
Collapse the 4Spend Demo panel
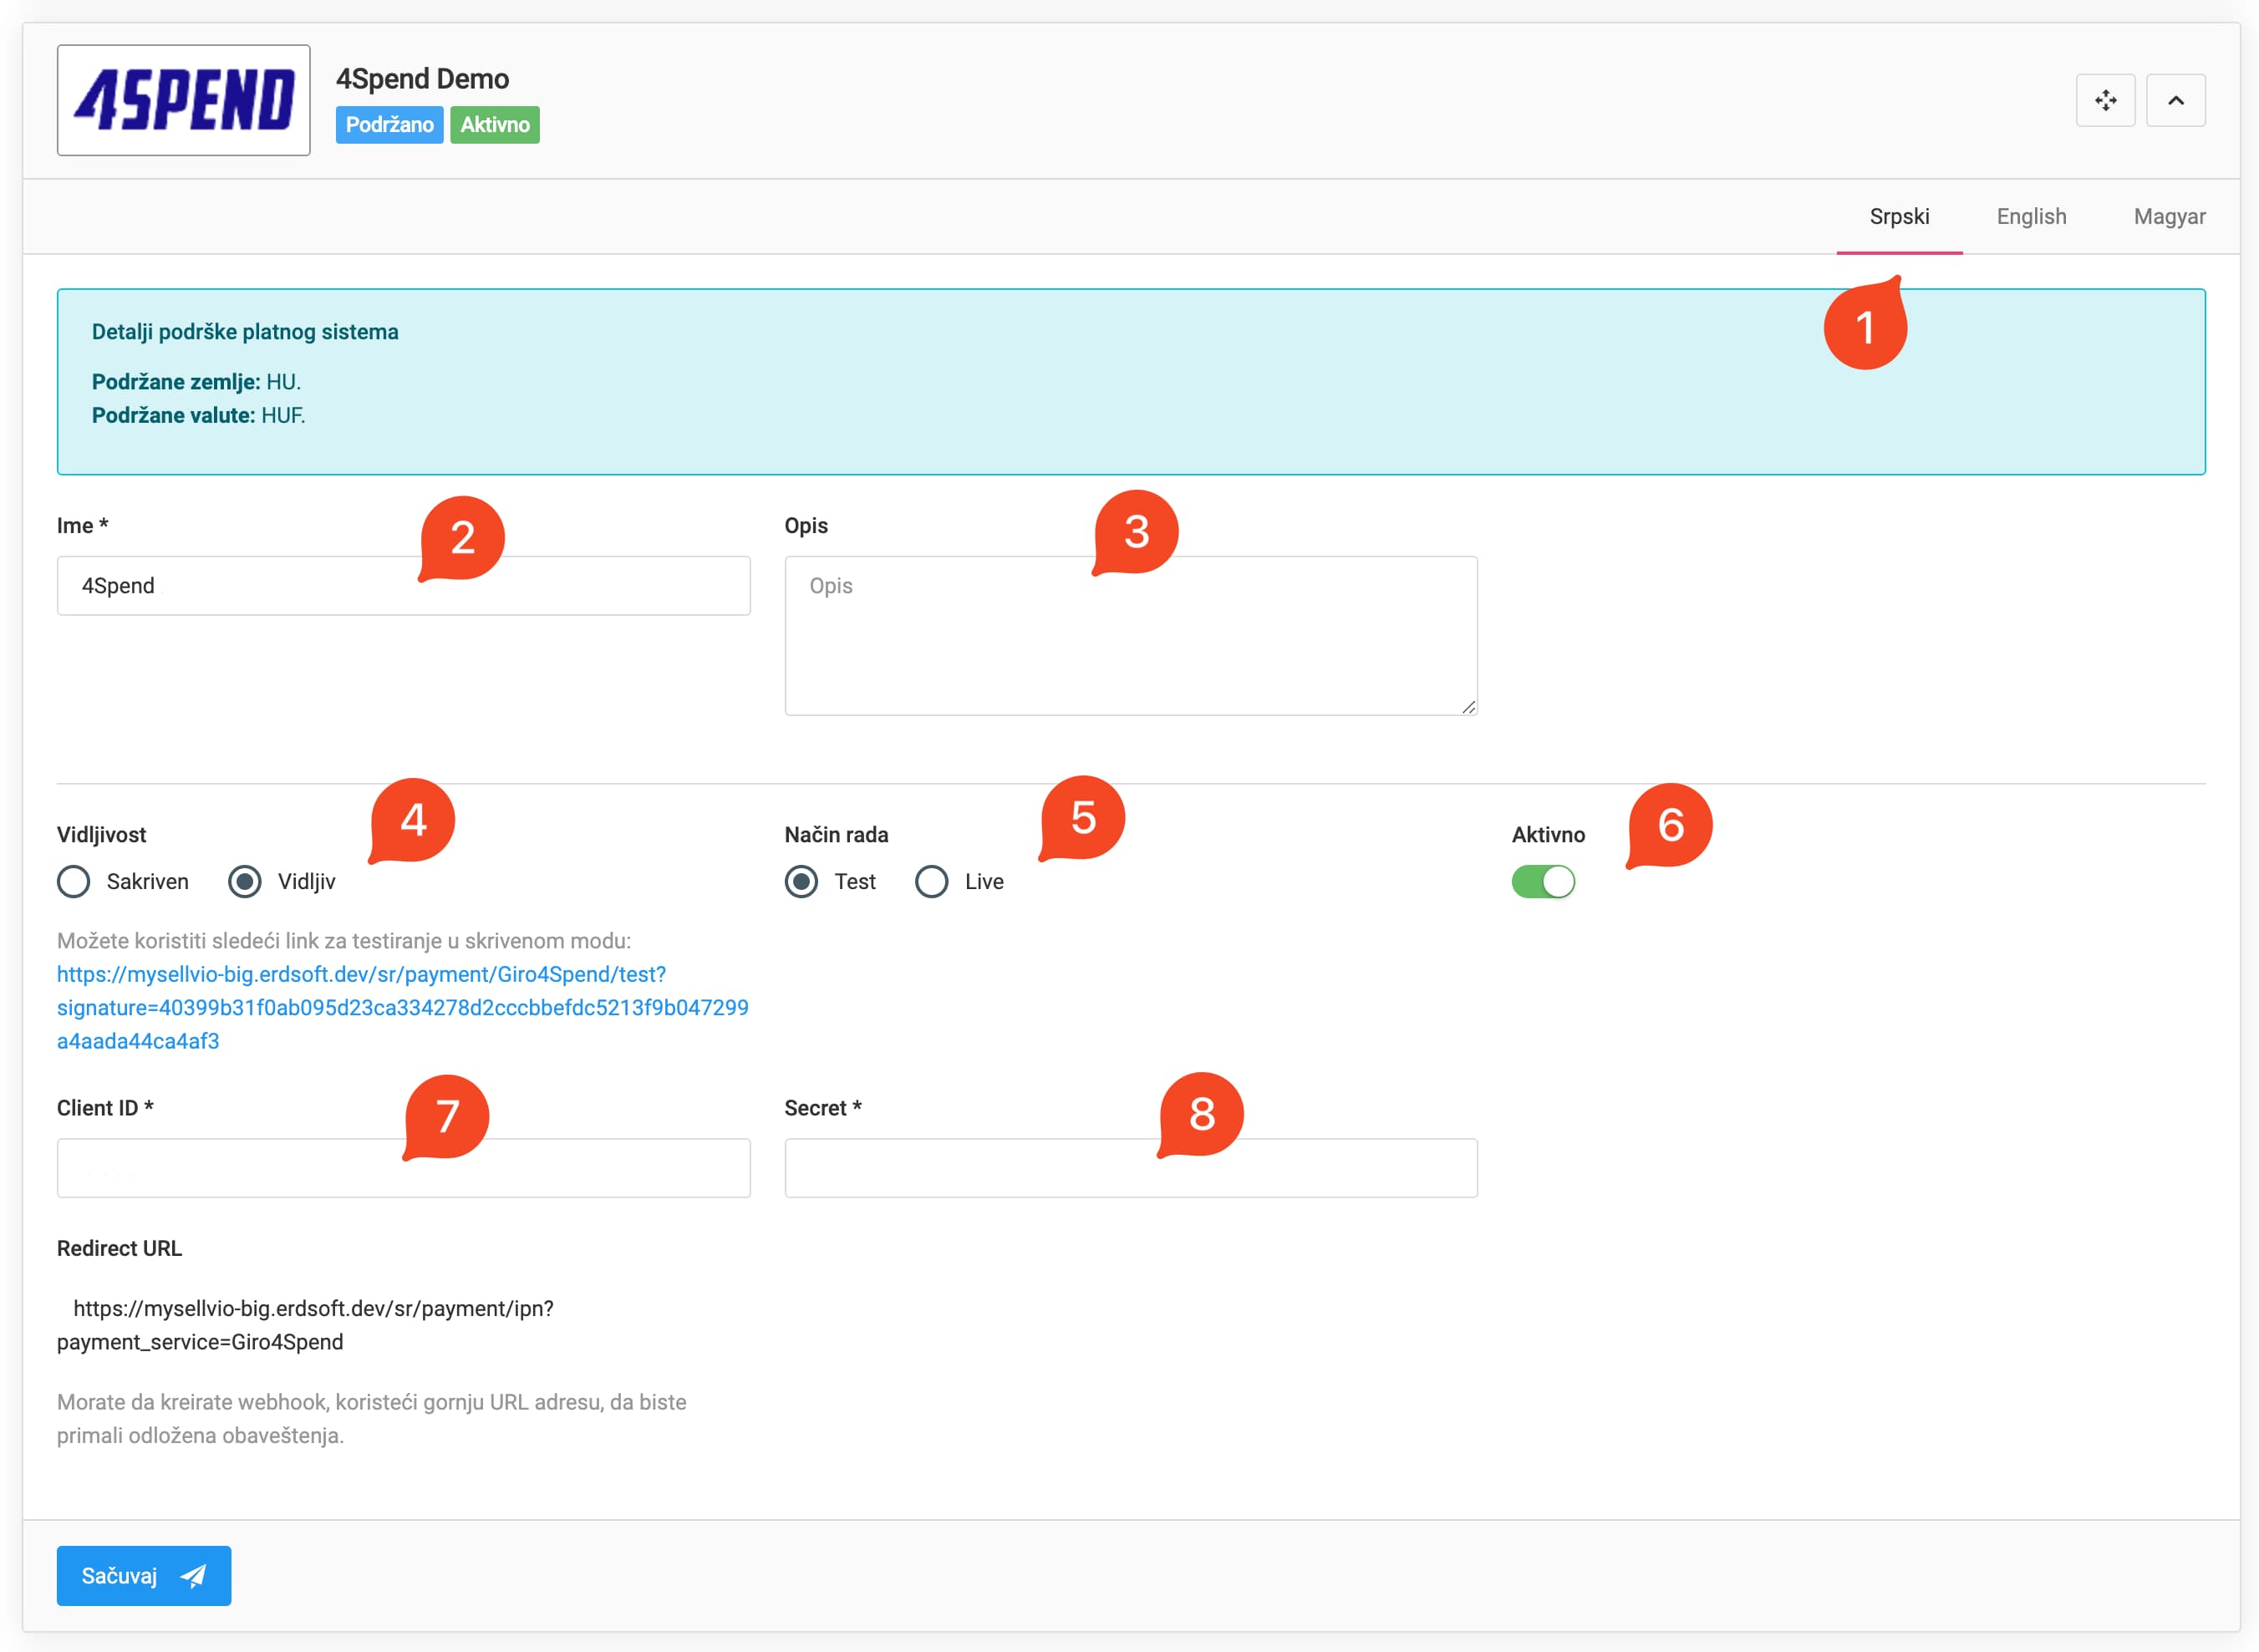pos(2175,100)
